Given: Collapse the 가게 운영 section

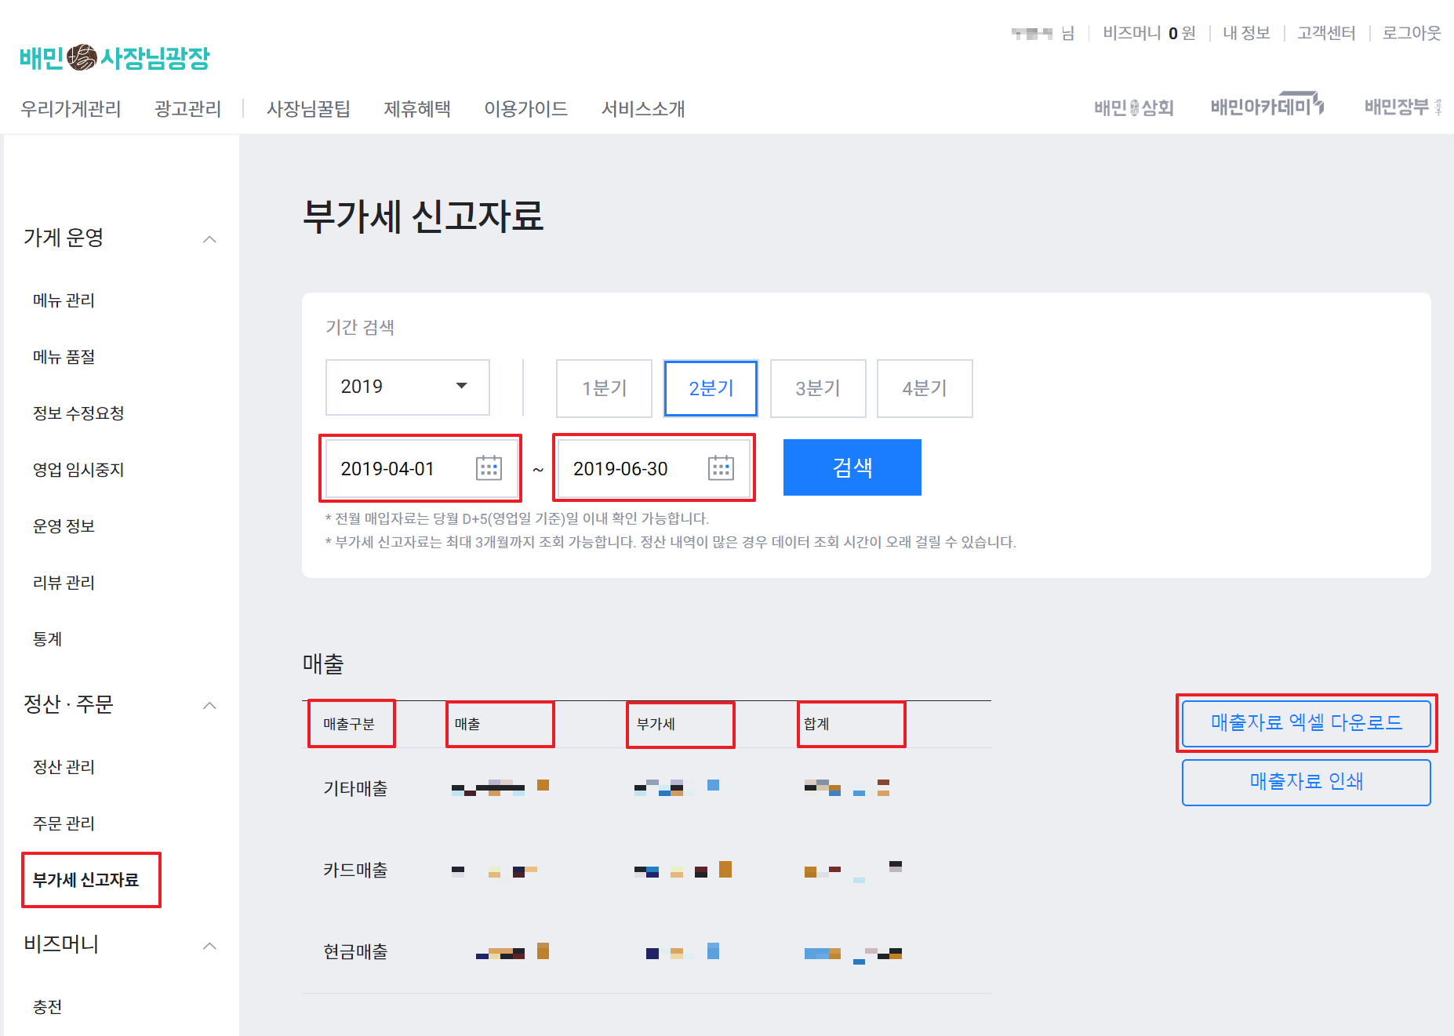Looking at the screenshot, I should coord(209,239).
